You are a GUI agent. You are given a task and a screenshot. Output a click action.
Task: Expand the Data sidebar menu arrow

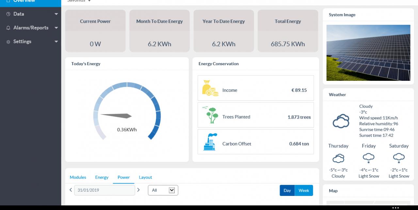point(56,14)
